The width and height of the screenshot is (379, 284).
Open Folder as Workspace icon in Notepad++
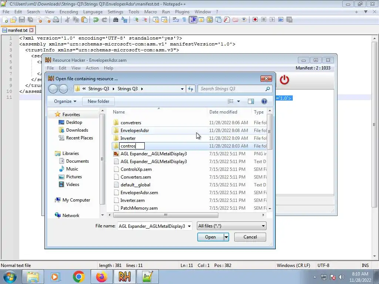tap(235, 20)
